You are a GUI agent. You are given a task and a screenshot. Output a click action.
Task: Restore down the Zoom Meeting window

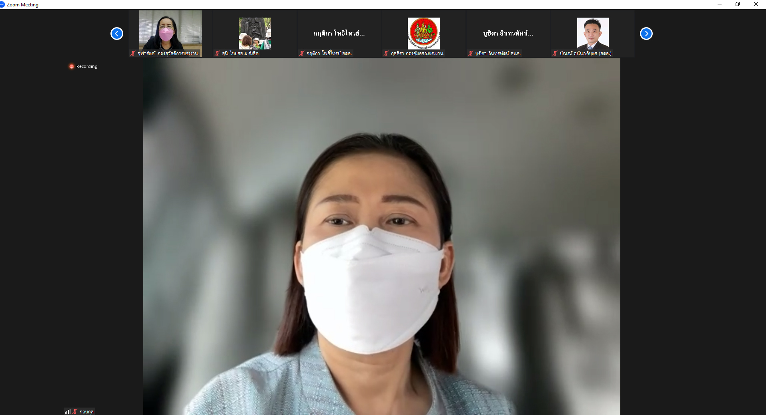[738, 4]
